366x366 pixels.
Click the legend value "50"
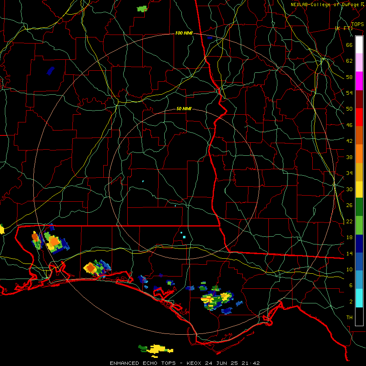349,109
